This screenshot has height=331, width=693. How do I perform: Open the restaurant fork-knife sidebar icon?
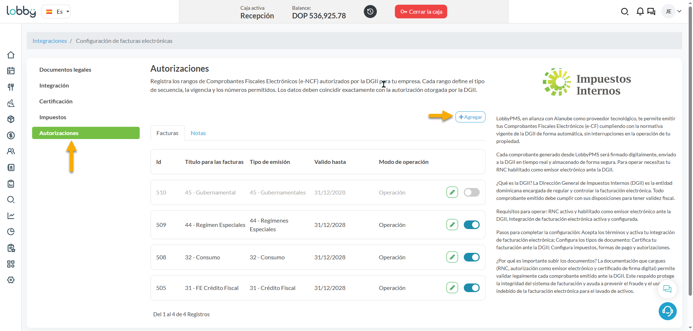pos(11,87)
